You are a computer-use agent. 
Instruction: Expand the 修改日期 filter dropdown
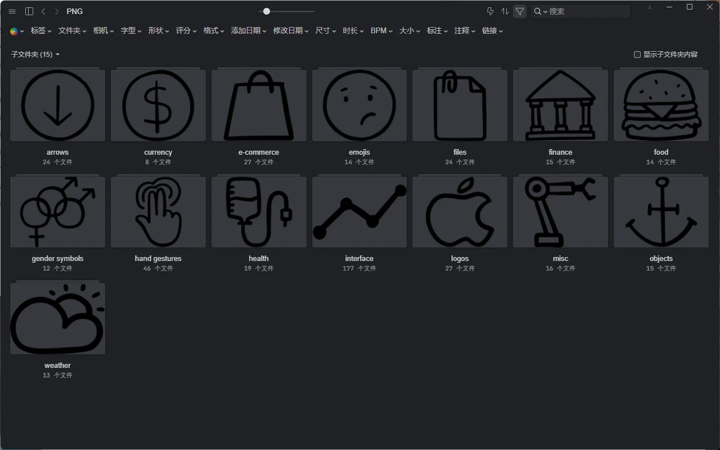coord(291,31)
